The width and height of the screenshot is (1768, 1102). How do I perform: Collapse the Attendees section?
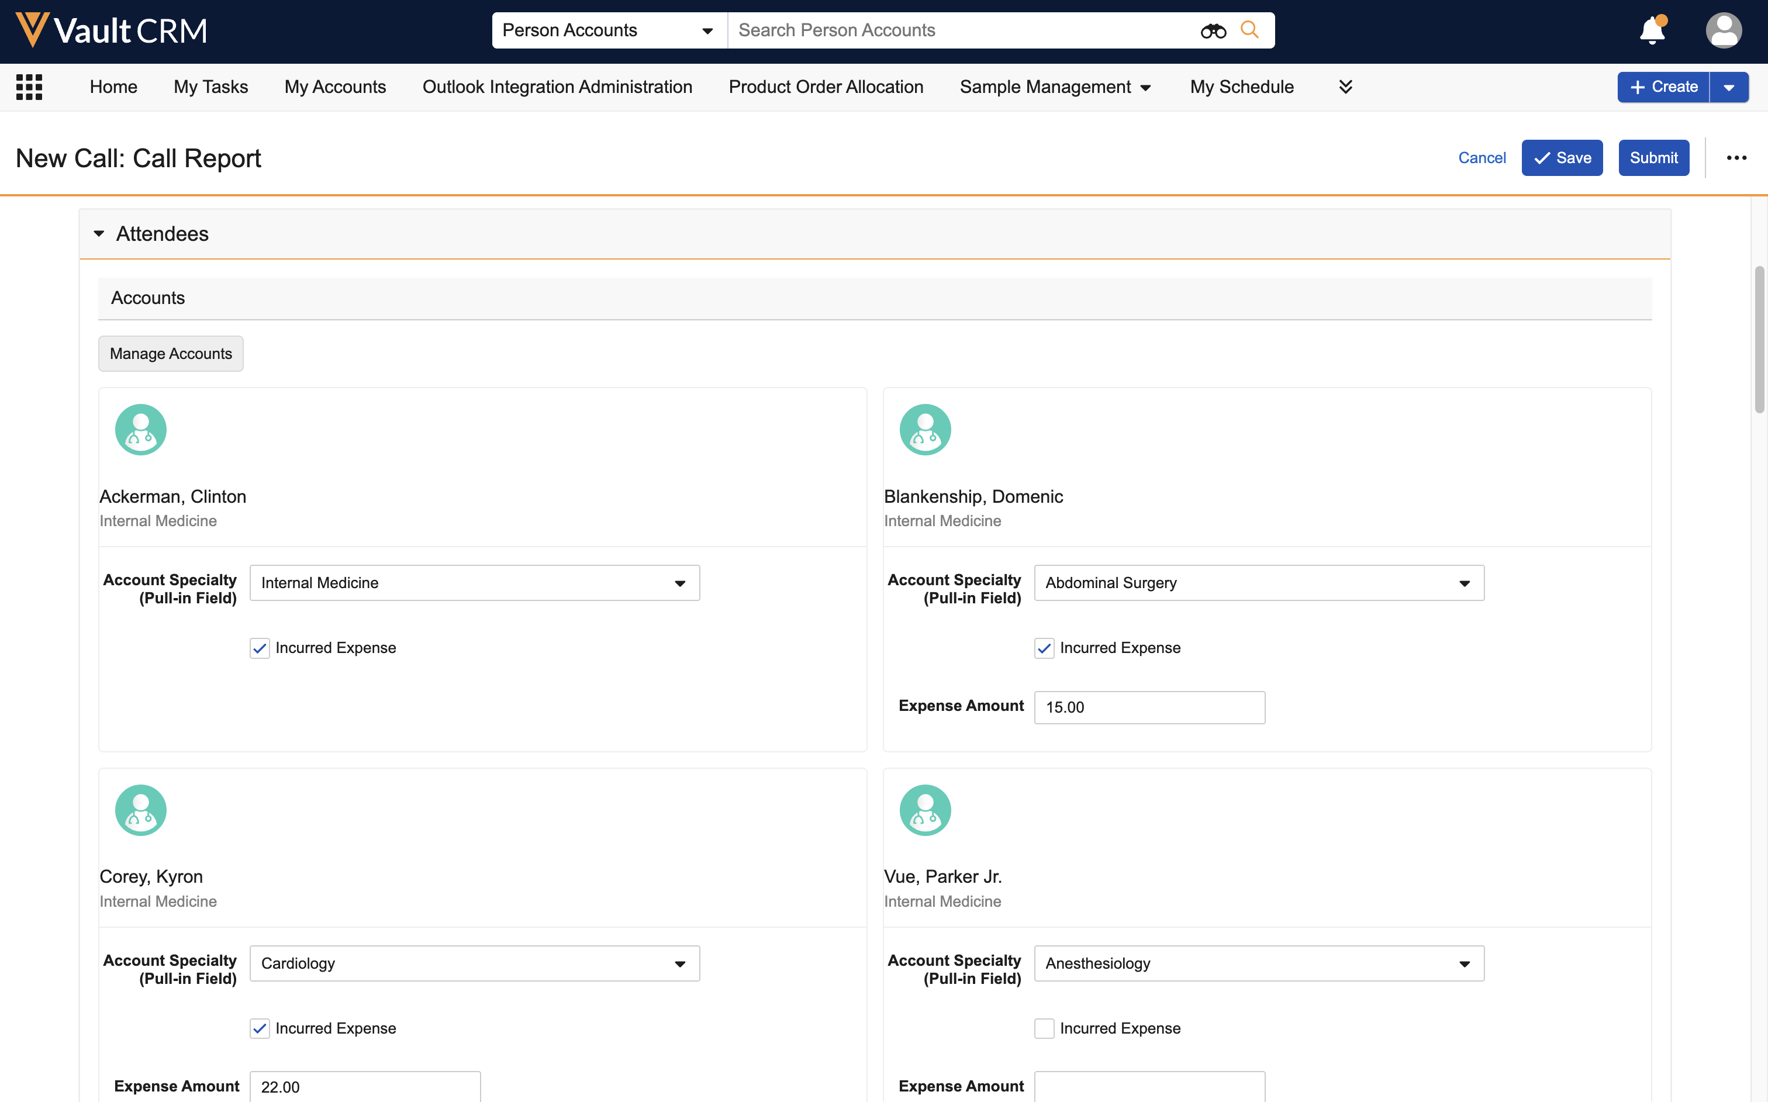[x=99, y=234]
